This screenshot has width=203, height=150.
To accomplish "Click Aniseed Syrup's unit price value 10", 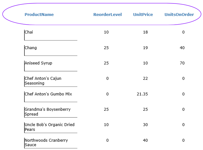I will [x=145, y=63].
